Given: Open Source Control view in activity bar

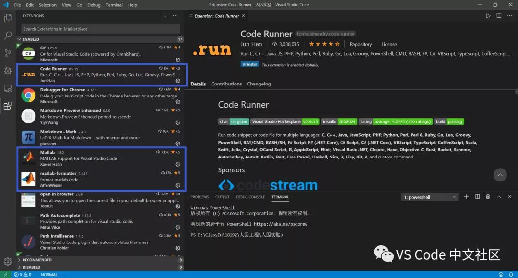Looking at the screenshot, I should click(8, 53).
